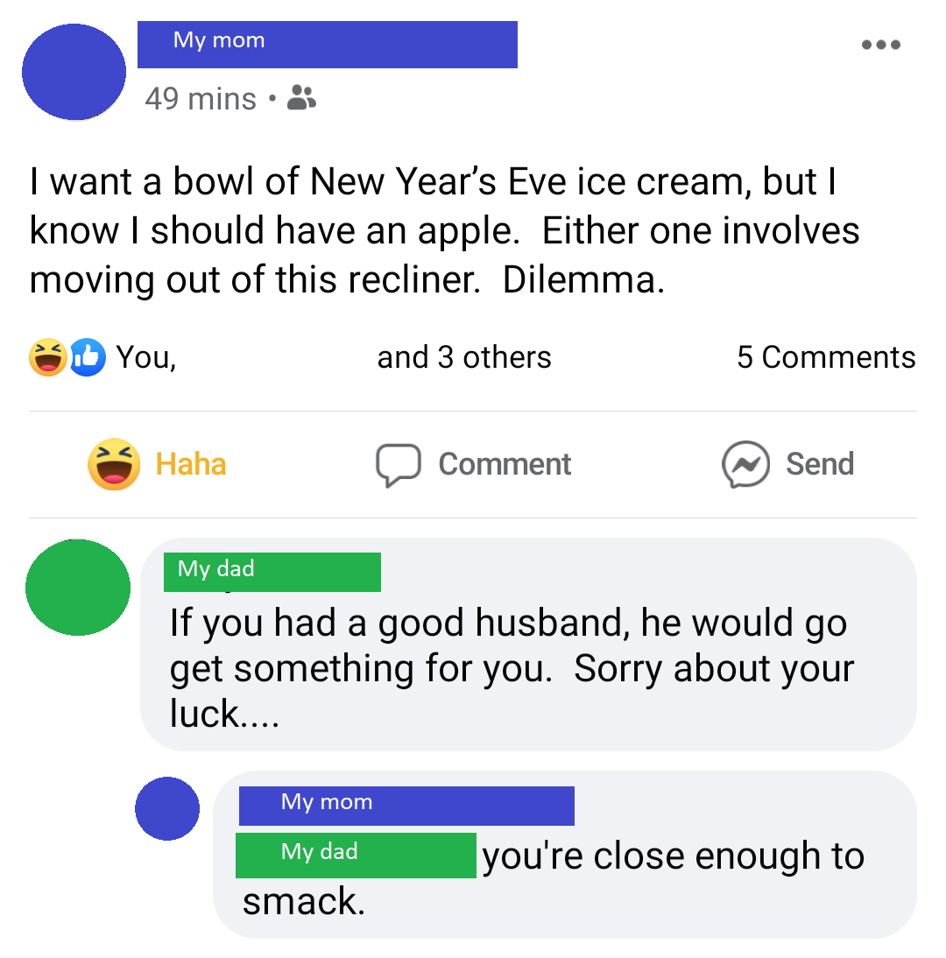Click the Send button label
946x958 pixels.
(820, 464)
